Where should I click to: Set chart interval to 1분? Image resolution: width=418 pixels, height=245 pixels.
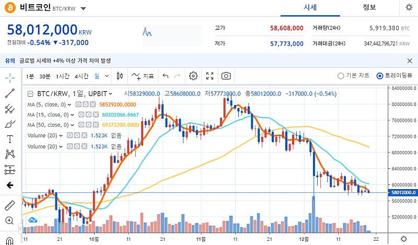click(x=30, y=76)
